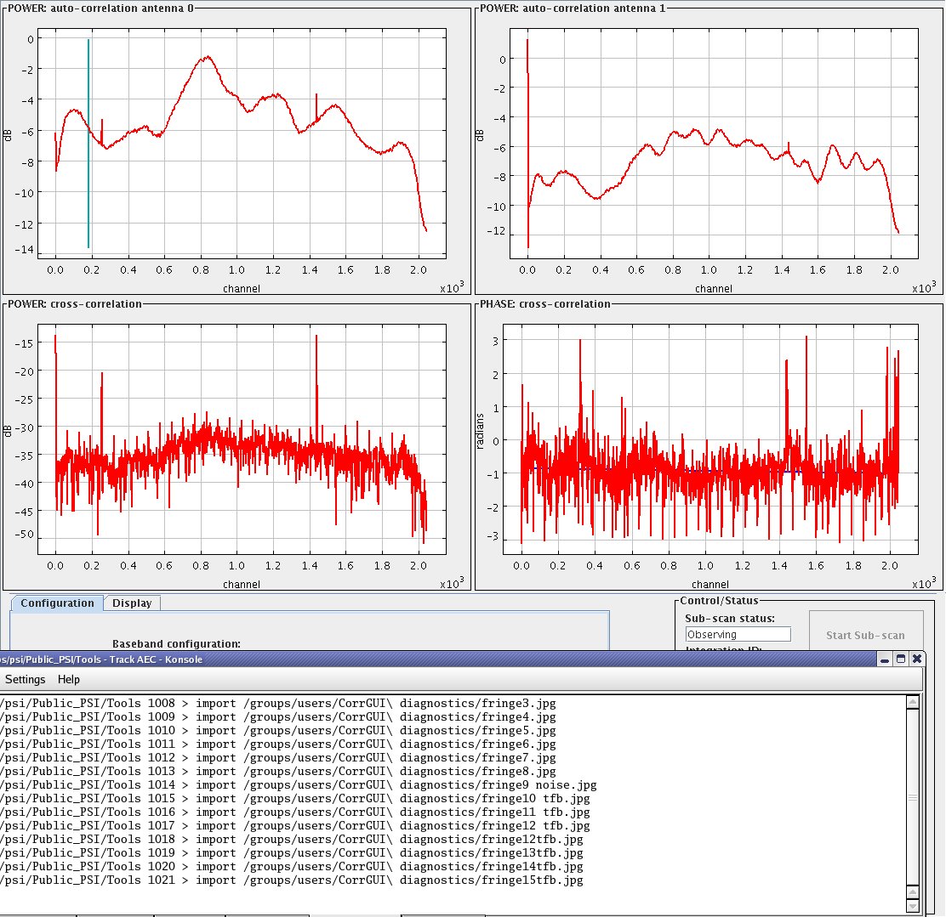This screenshot has height=917, width=946.
Task: Click terminal line importing fringe10 tfb.jpg
Action: coord(295,799)
